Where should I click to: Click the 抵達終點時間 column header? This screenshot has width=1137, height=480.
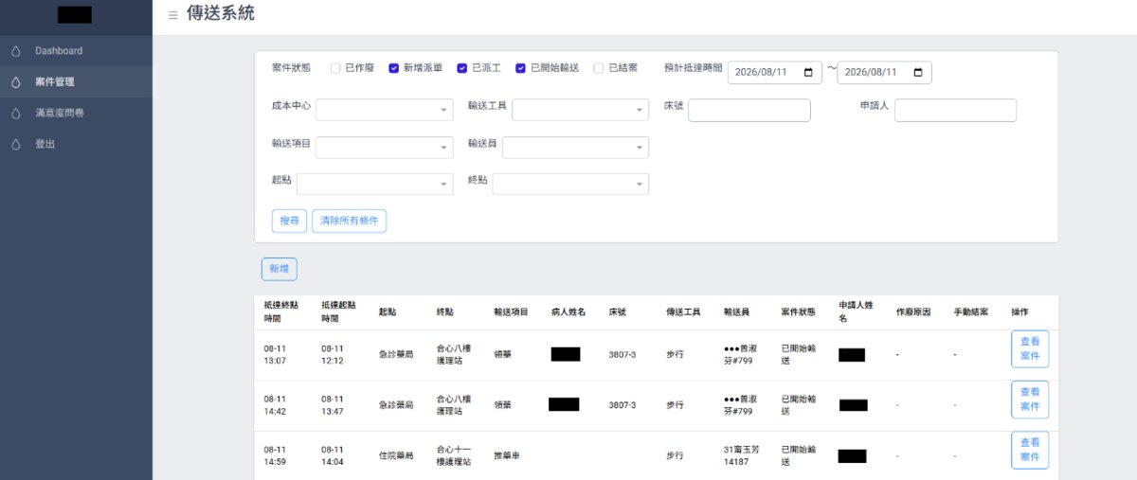[281, 311]
